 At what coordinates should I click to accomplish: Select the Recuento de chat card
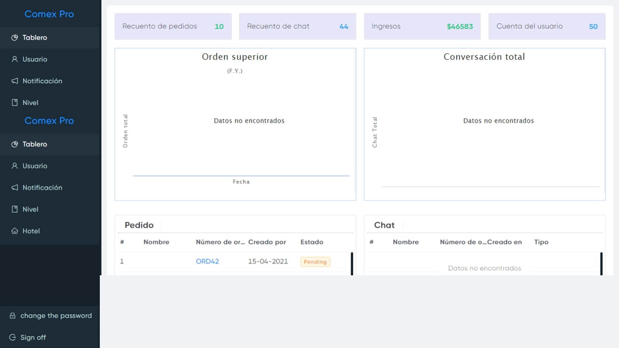point(297,26)
